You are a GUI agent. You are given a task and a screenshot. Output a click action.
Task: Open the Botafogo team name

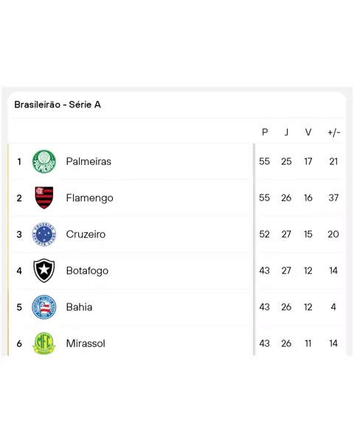tap(87, 271)
